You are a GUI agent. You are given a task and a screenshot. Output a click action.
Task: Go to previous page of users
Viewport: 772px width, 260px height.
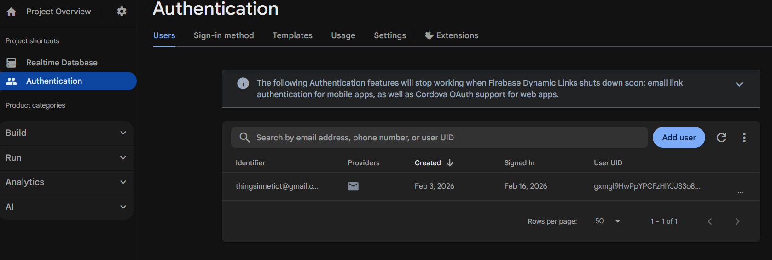pyautogui.click(x=710, y=221)
